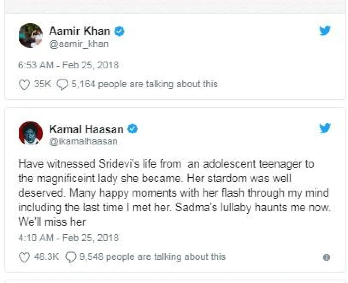Like Kamal Haasan's tweet with the heart icon
Image resolution: width=348 pixels, height=283 pixels.
point(24,257)
